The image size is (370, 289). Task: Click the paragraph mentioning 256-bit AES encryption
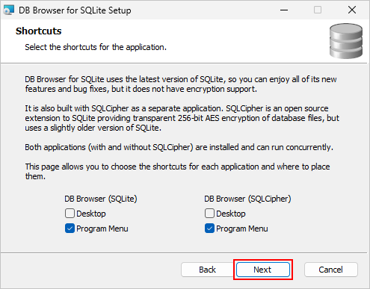pos(182,118)
